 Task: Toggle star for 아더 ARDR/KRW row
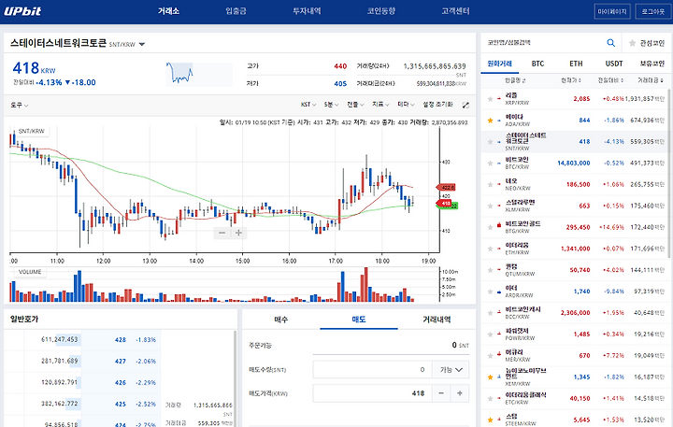point(490,292)
